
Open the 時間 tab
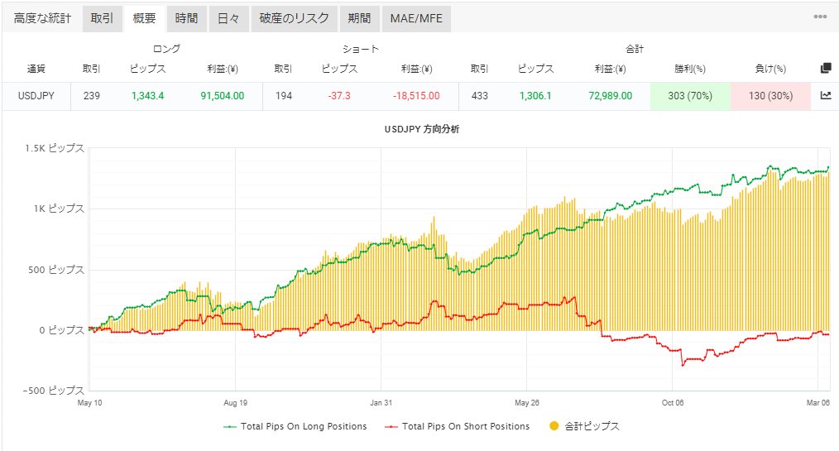[187, 19]
